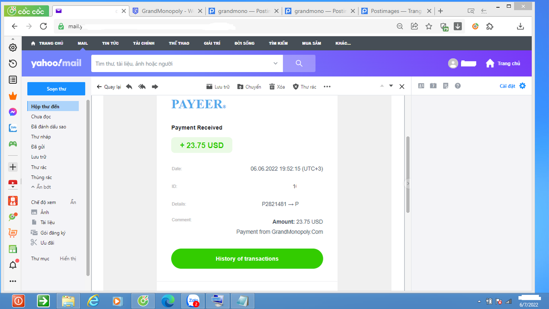Open Tài liệu documents view
549x309 pixels.
click(43, 222)
